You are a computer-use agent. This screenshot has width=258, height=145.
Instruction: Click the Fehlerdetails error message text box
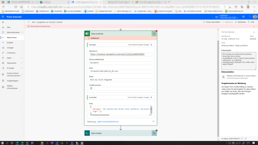tap(239, 61)
